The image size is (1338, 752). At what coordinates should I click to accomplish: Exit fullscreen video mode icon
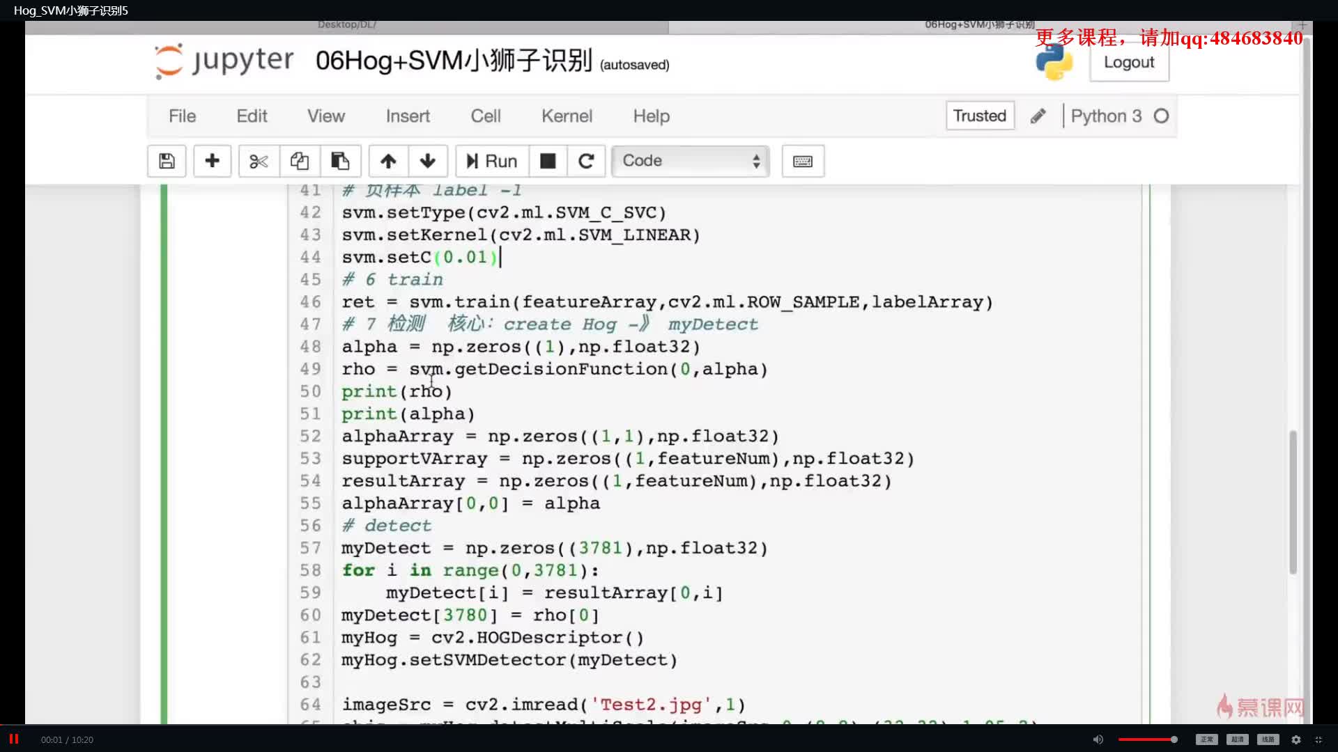(1318, 739)
